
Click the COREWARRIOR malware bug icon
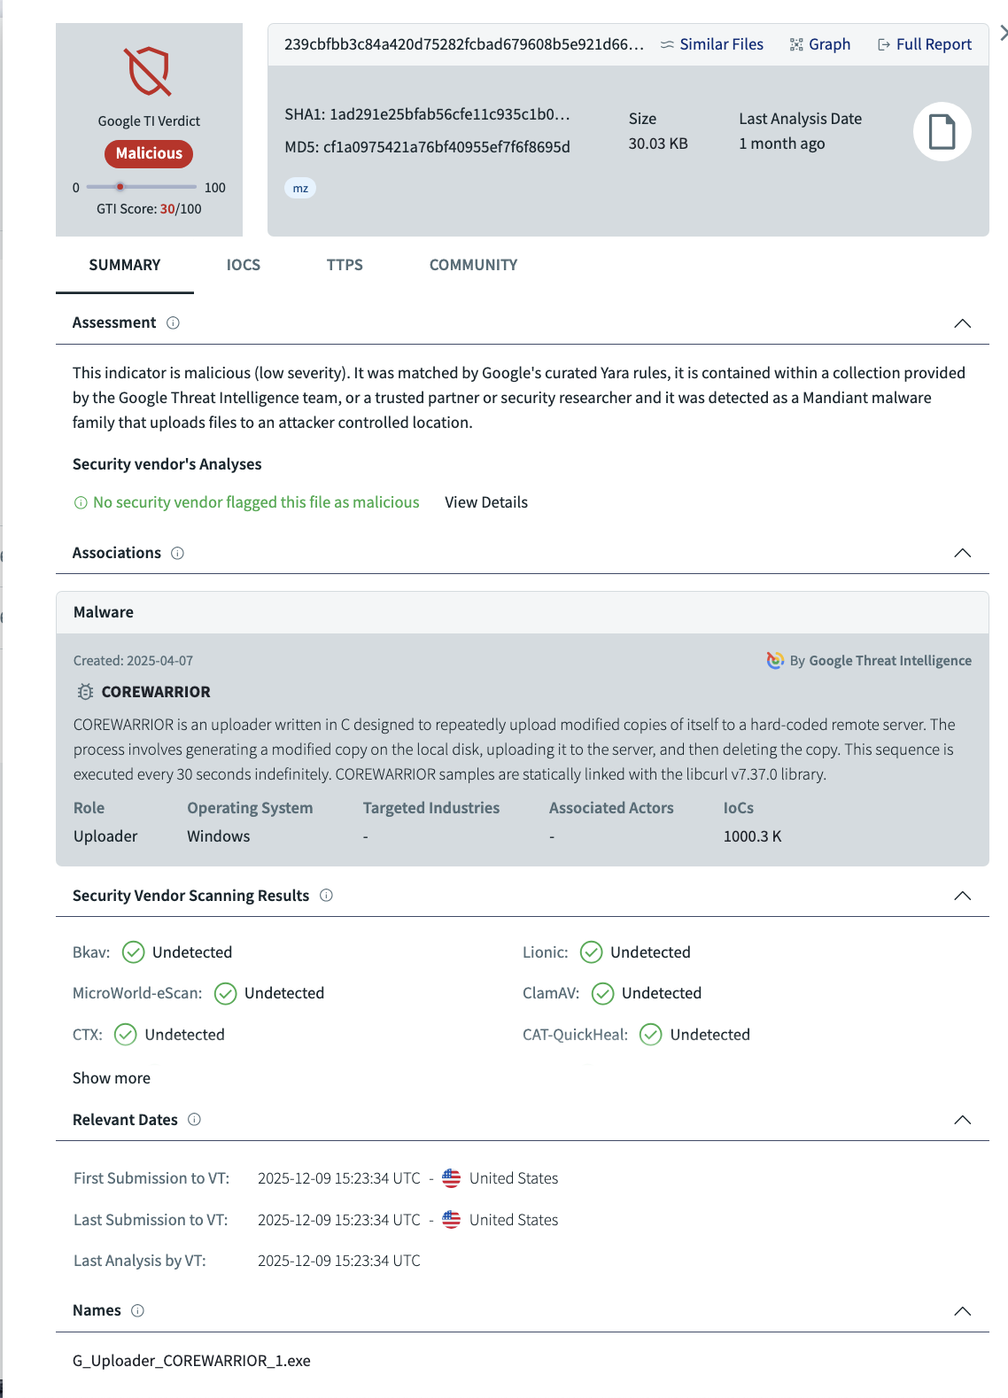click(85, 692)
